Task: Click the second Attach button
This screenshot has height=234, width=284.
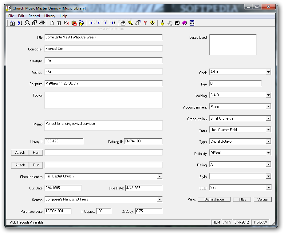Action: point(20,165)
